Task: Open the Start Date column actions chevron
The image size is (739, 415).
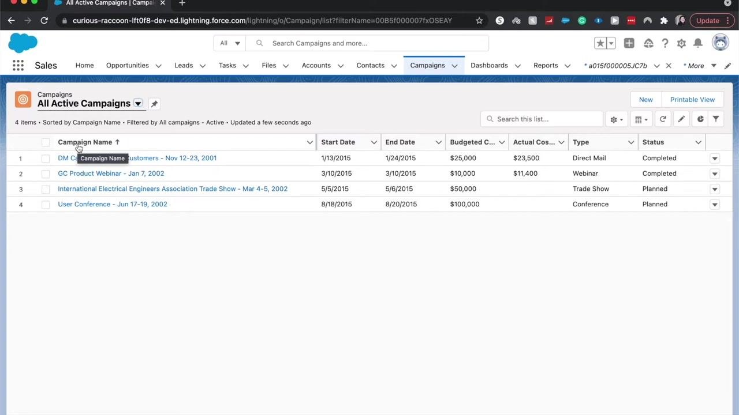Action: tap(374, 142)
